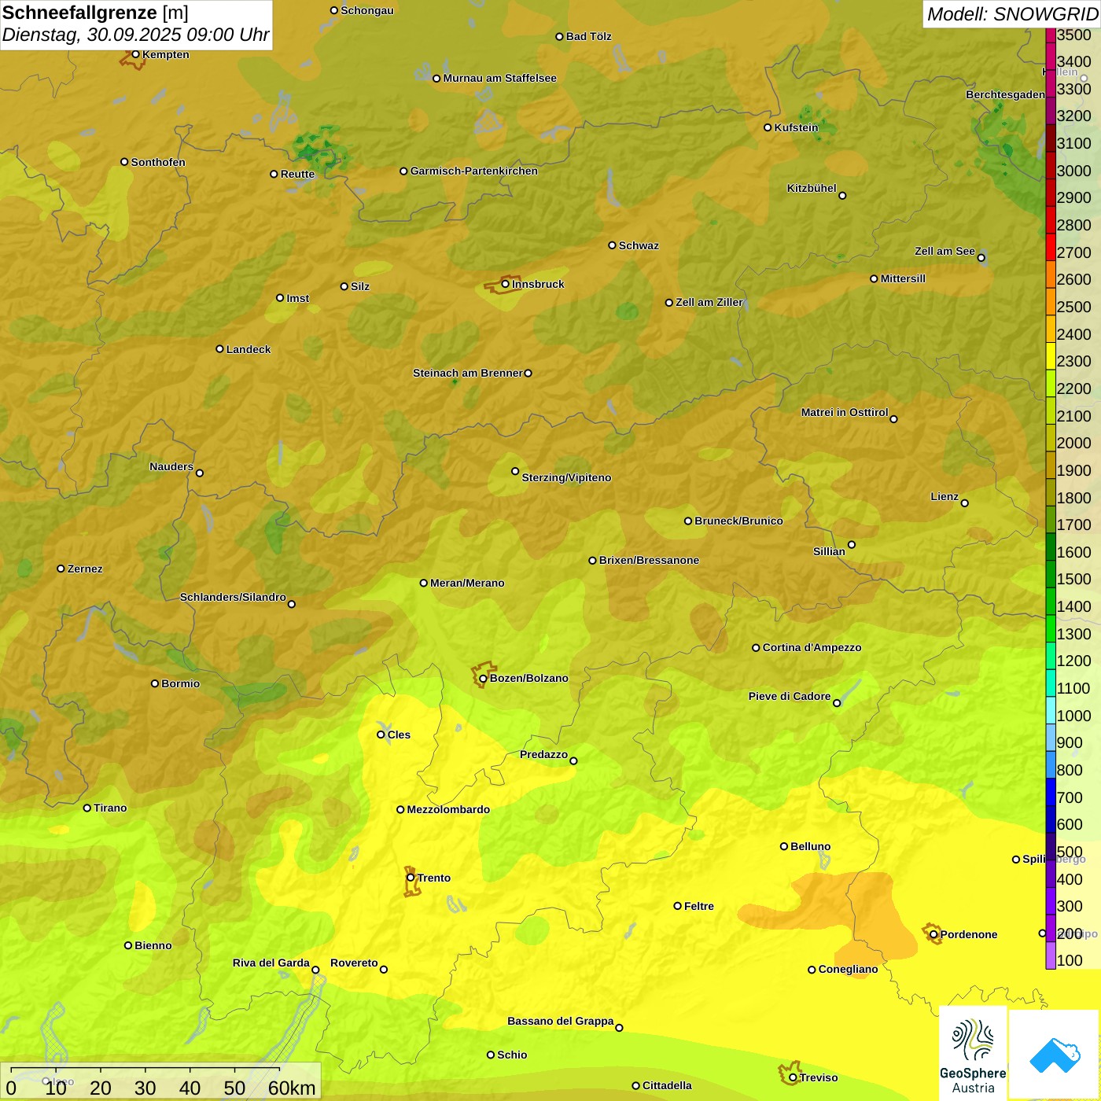Click the Cles location dot
The width and height of the screenshot is (1101, 1101).
click(381, 735)
